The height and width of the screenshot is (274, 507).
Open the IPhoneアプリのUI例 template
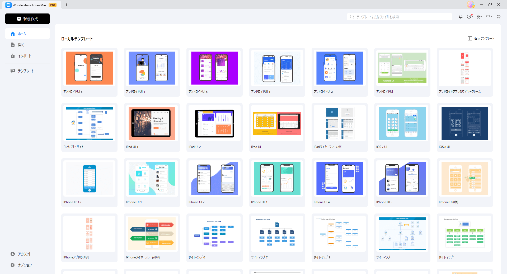(89, 238)
